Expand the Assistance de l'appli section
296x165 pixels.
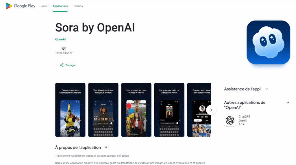pos(267,89)
